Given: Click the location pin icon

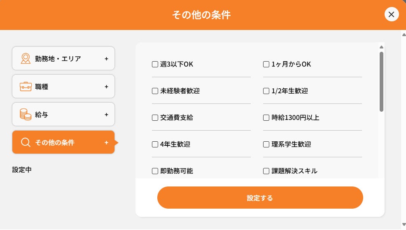Looking at the screenshot, I should tap(26, 58).
